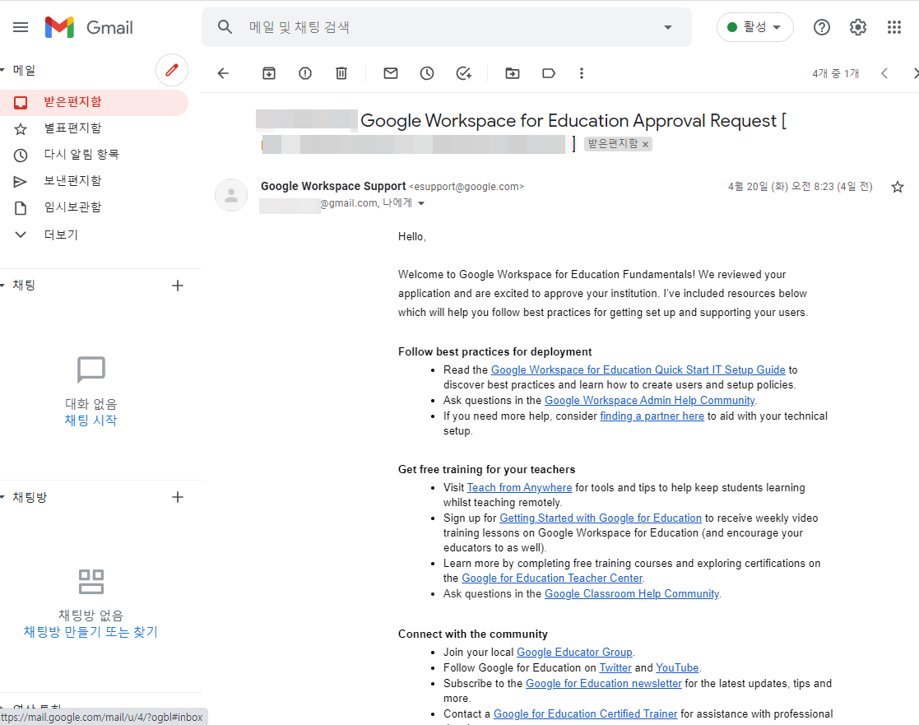The width and height of the screenshot is (919, 725).
Task: Click the search magnifier icon
Action: tap(225, 27)
